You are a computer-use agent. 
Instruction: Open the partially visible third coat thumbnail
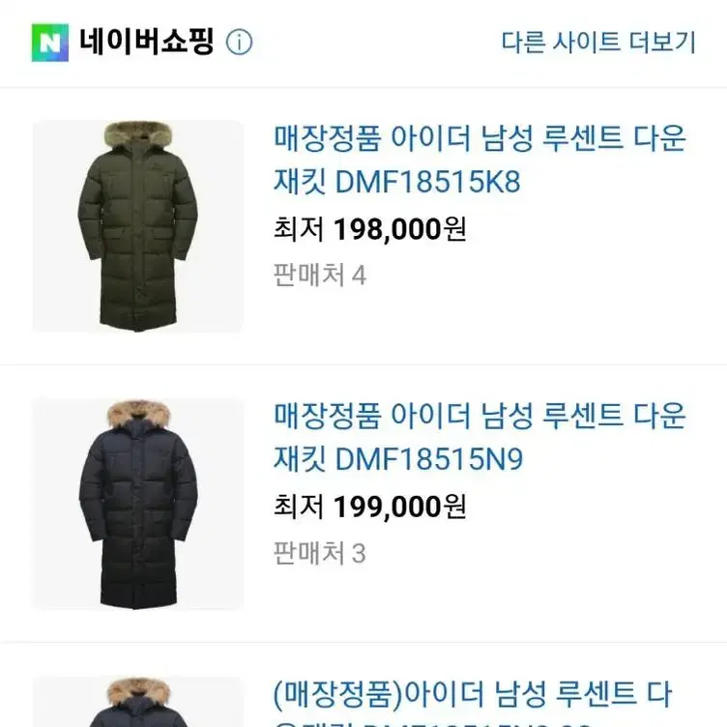[x=137, y=702]
